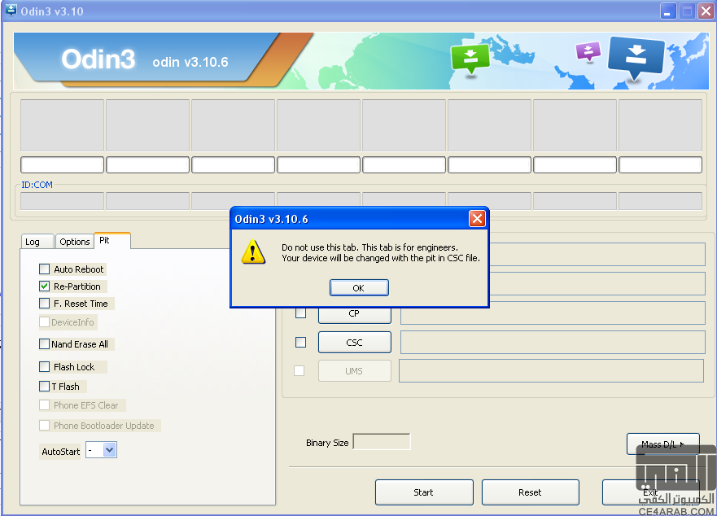Click the Binary Size field
Image resolution: width=717 pixels, height=516 pixels.
tap(382, 442)
